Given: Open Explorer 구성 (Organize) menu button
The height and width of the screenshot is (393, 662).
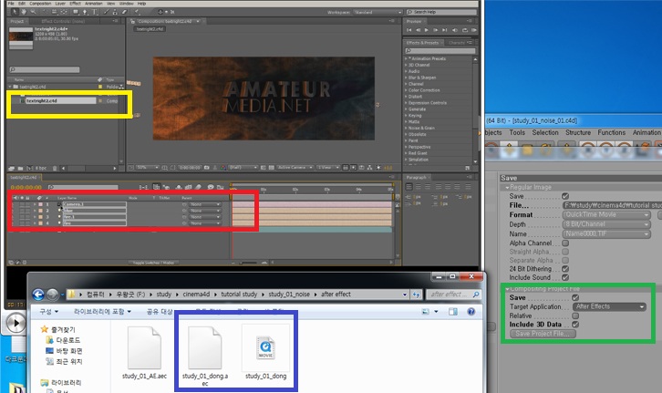Looking at the screenshot, I should (49, 312).
